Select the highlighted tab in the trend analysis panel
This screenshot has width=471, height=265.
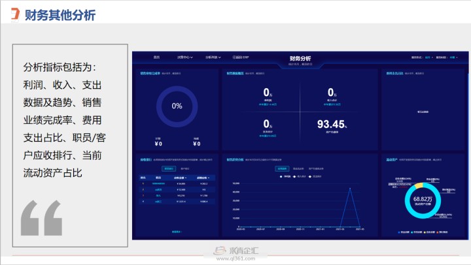click(x=282, y=169)
